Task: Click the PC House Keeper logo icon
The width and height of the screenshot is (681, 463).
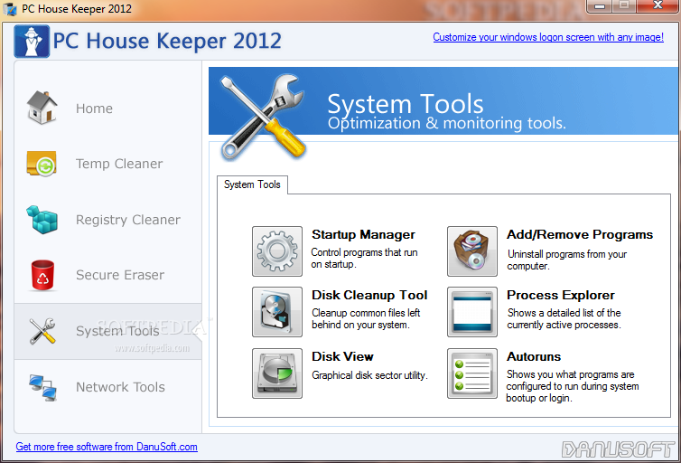Action: [32, 42]
